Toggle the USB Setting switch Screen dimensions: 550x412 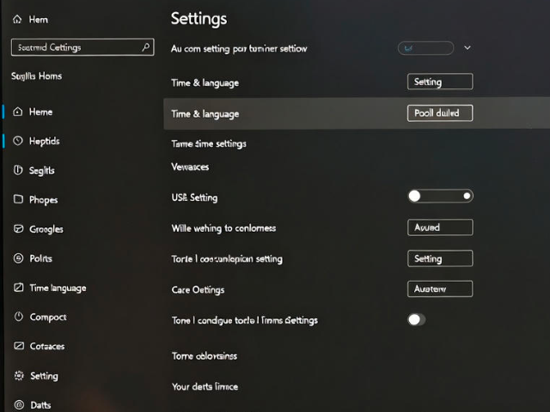click(440, 196)
